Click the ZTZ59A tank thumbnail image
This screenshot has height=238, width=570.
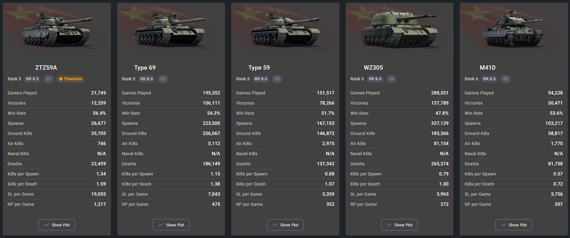(x=57, y=31)
